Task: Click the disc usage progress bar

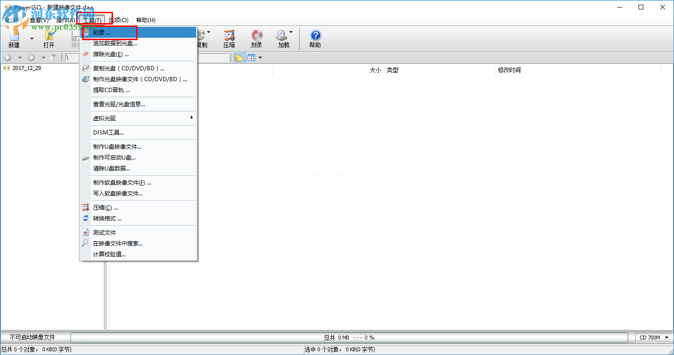Action: point(349,338)
